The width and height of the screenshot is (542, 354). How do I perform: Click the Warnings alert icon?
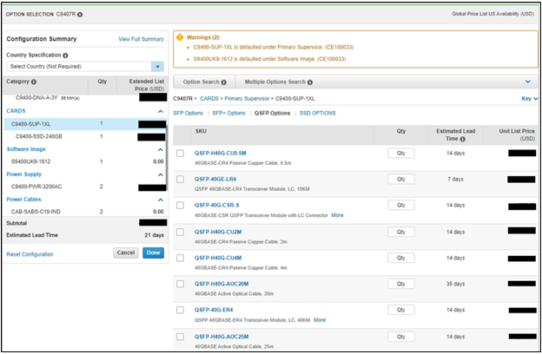pos(180,37)
